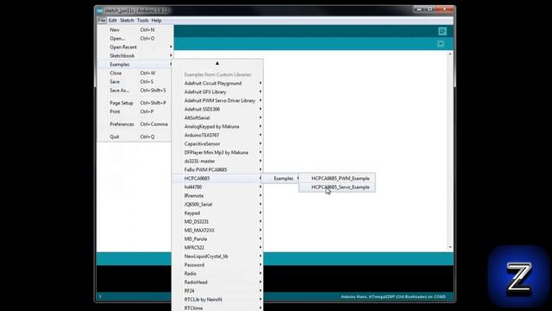Choose Close in File menu

click(135, 73)
